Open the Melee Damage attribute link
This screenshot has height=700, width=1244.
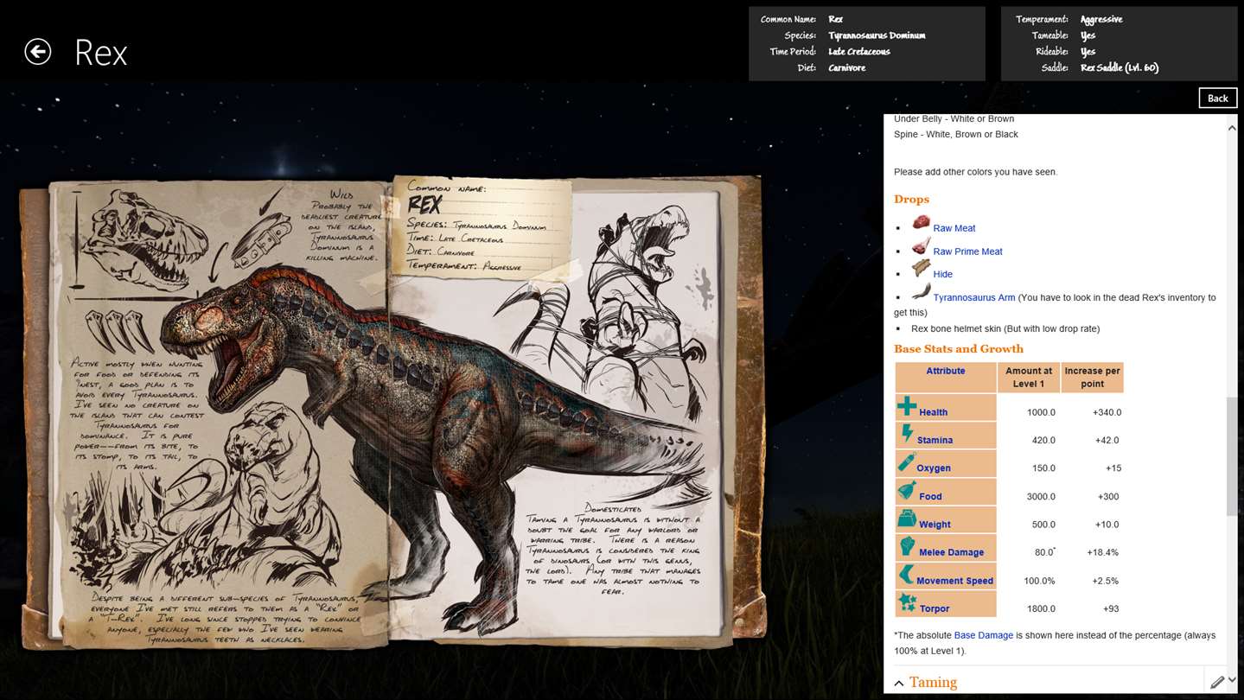(x=953, y=552)
